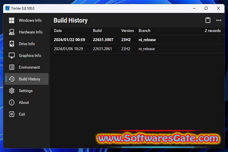The height and width of the screenshot is (152, 228).
Task: Click the Environment list icon
Action: pyautogui.click(x=12, y=67)
